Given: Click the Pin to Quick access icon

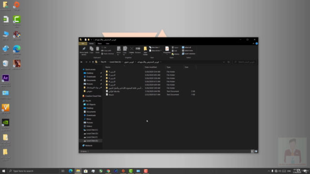Looking at the screenshot, I should pos(84,51).
